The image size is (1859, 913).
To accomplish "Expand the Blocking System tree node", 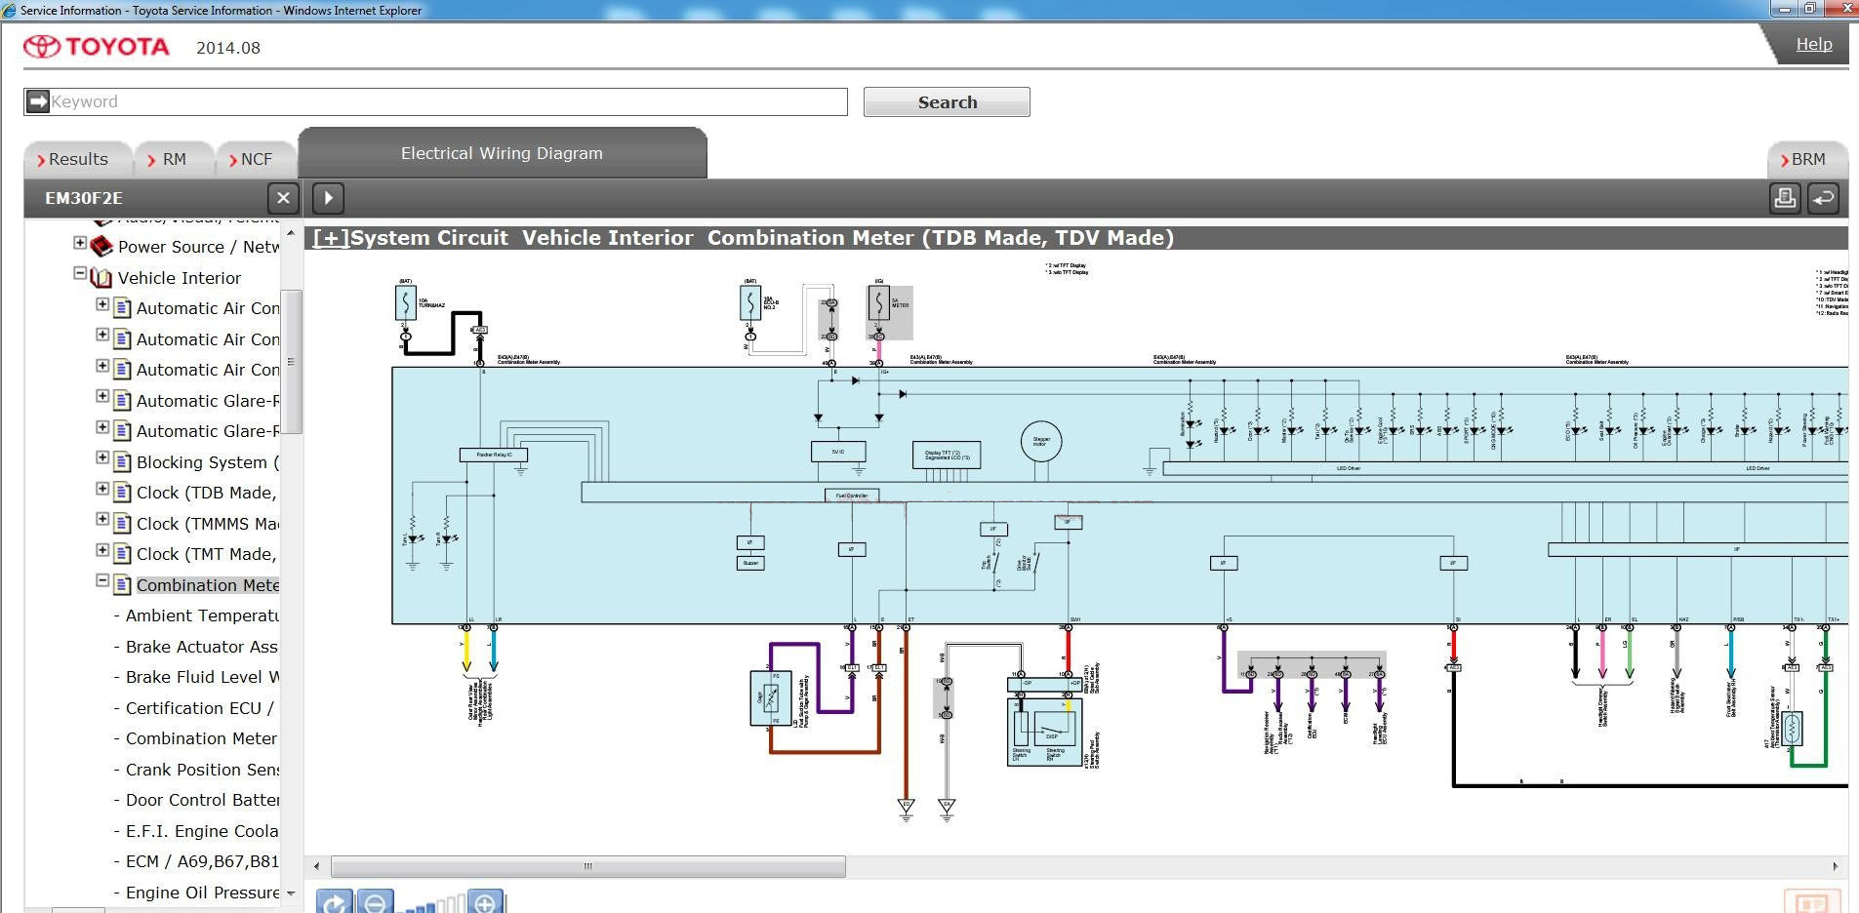I will [102, 457].
